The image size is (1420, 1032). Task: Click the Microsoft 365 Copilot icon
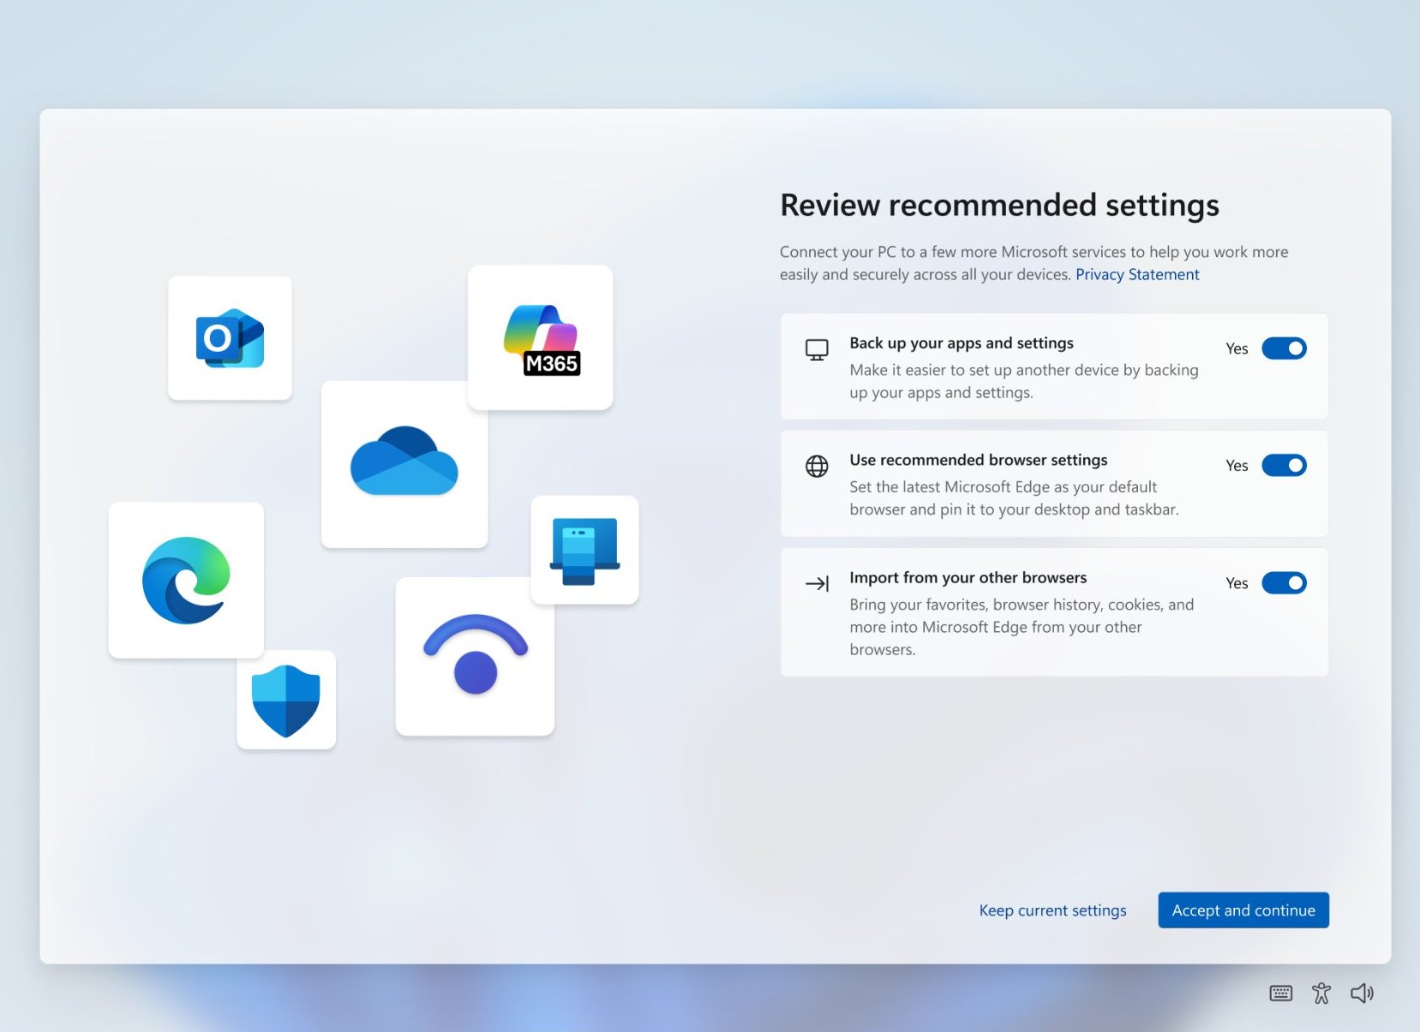(x=539, y=337)
